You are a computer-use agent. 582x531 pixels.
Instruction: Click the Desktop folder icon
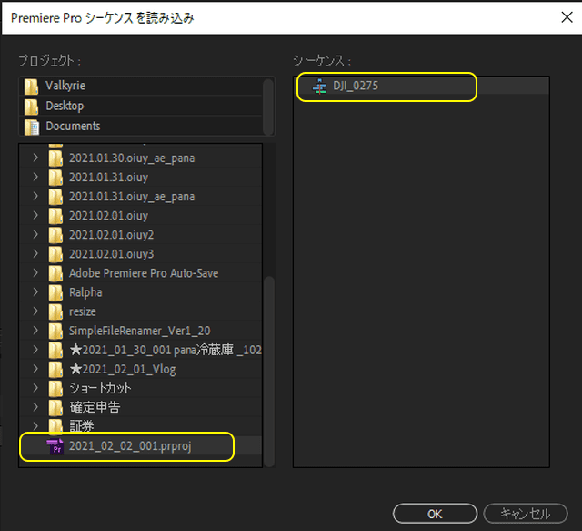coord(31,107)
